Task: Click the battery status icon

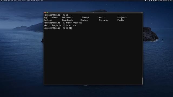Action: [x=156, y=1]
